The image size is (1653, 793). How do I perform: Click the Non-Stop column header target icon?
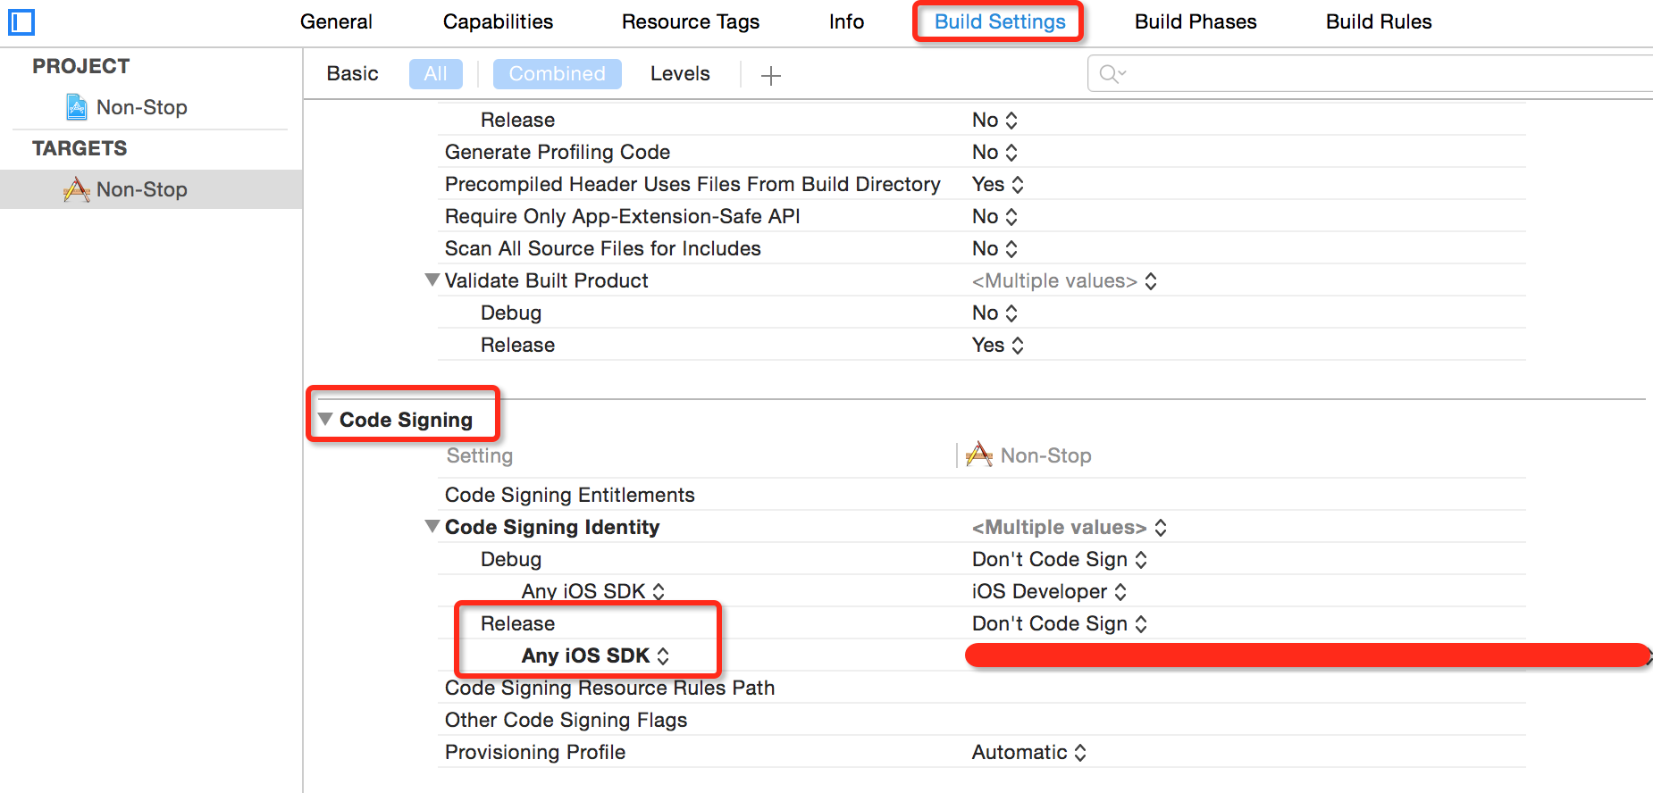point(979,455)
